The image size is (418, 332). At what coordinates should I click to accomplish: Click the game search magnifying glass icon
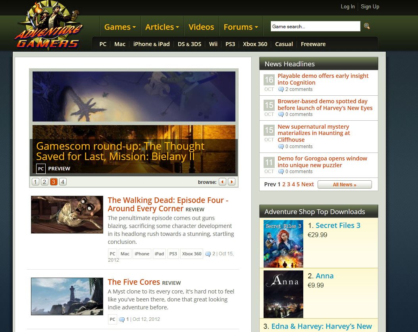366,26
